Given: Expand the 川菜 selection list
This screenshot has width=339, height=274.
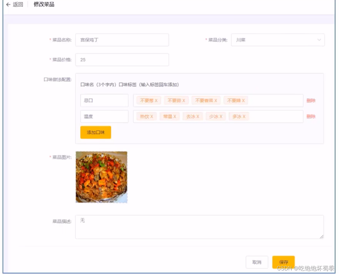Looking at the screenshot, I should [318, 40].
